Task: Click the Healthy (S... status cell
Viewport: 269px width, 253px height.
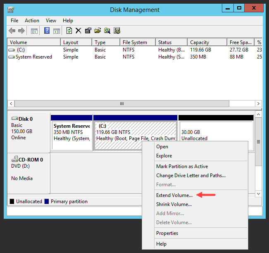Action: click(x=171, y=57)
